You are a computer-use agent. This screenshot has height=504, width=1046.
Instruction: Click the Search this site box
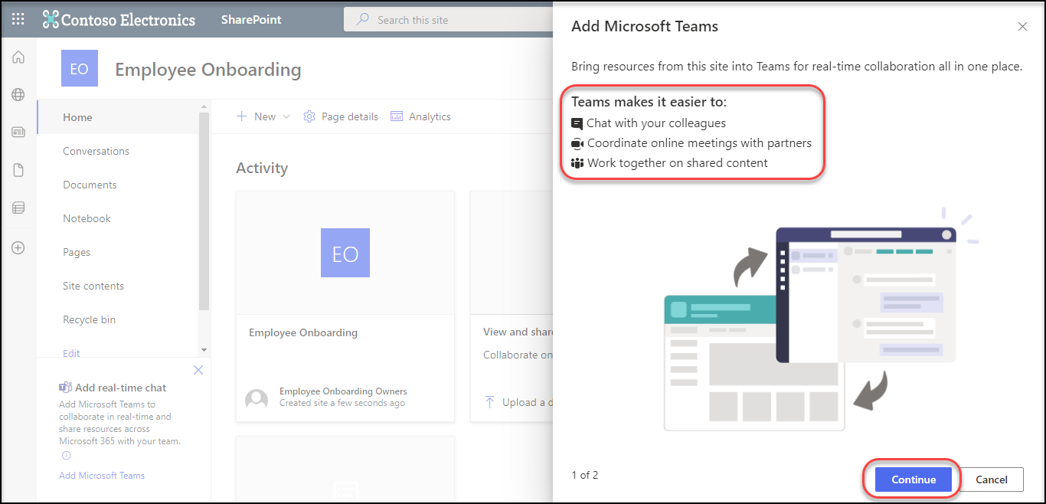tap(452, 20)
